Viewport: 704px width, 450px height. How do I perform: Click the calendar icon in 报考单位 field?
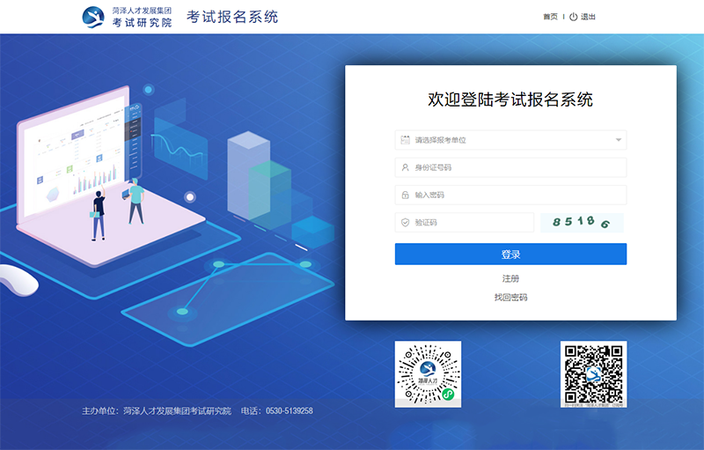[405, 140]
